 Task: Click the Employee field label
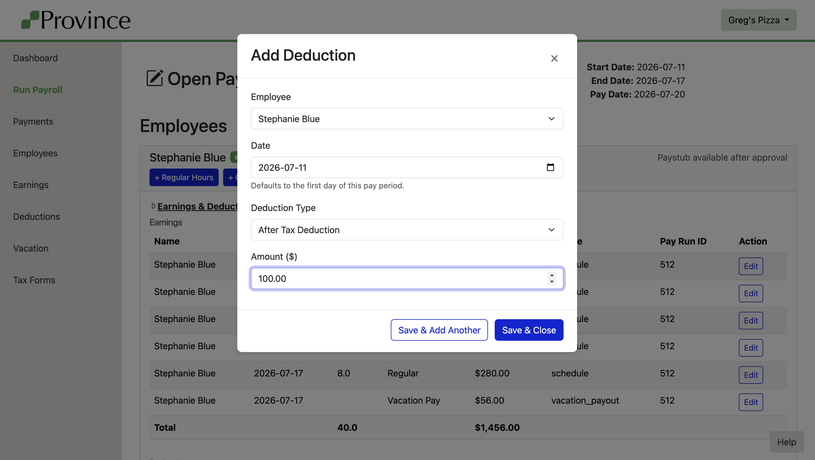pos(271,97)
